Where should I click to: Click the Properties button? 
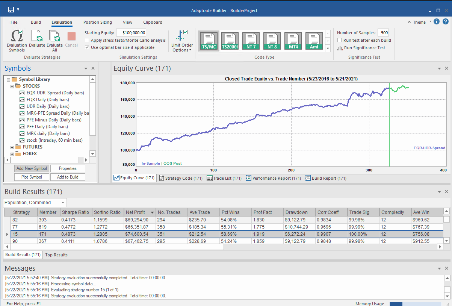(68, 168)
